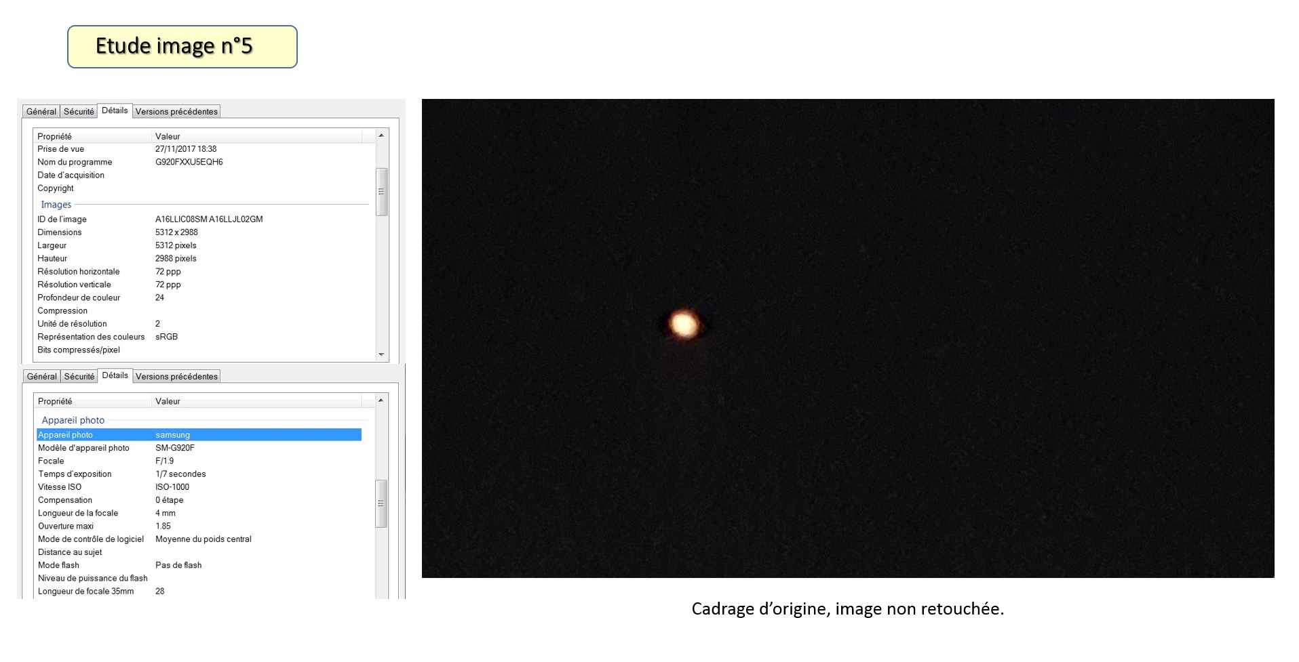Select the Largeur row
This screenshot has height=662, width=1299.
199,245
